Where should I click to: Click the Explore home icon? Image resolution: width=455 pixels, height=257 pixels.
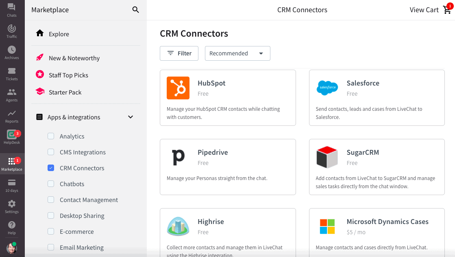pyautogui.click(x=40, y=33)
